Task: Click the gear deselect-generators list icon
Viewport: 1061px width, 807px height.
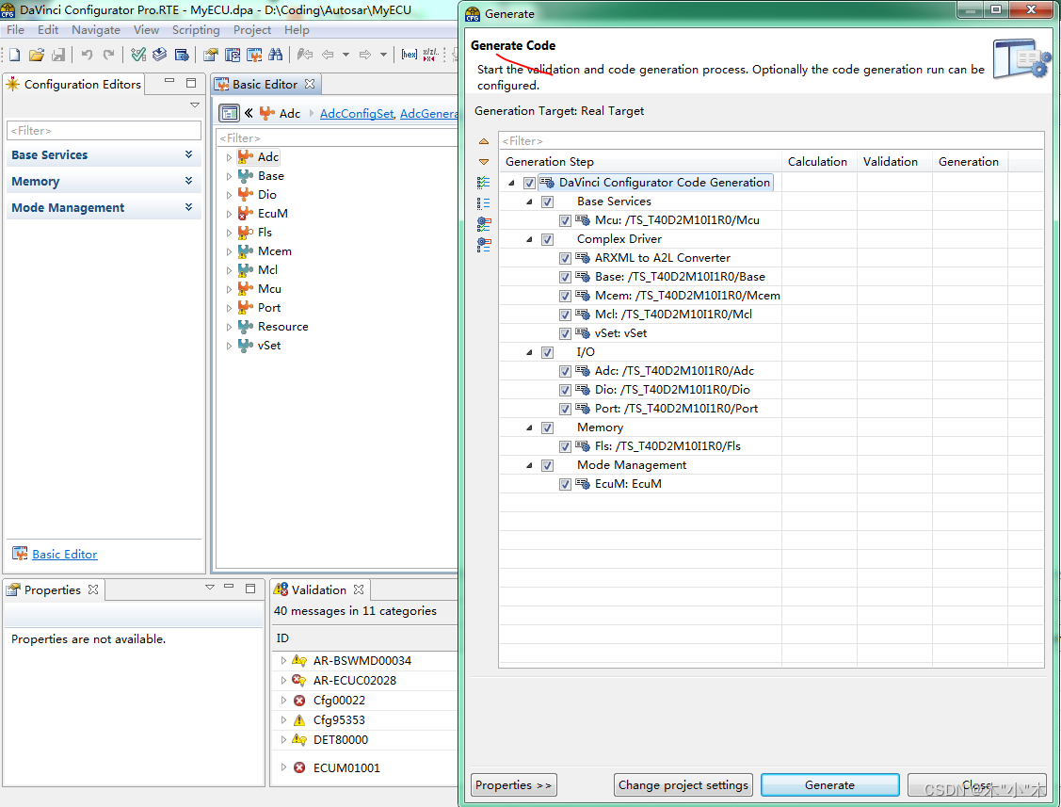Action: pos(484,245)
